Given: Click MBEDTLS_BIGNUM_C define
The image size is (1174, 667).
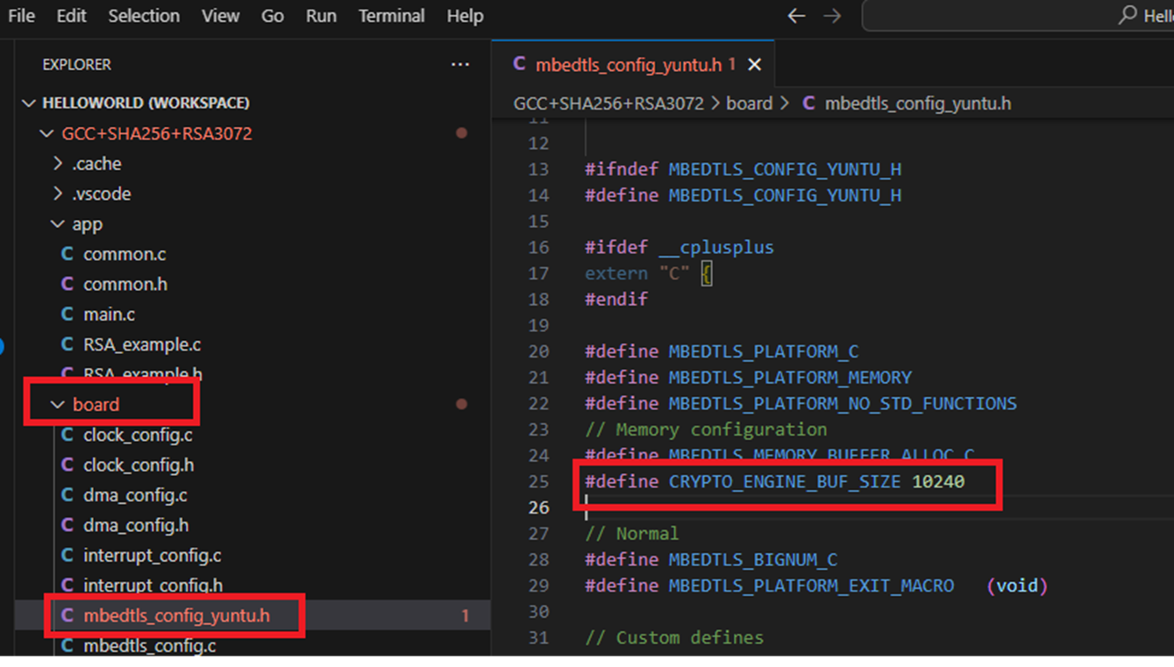Looking at the screenshot, I should [753, 559].
